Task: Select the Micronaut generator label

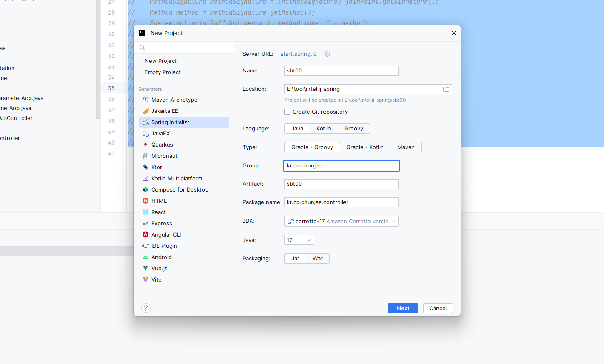Action: tap(164, 156)
